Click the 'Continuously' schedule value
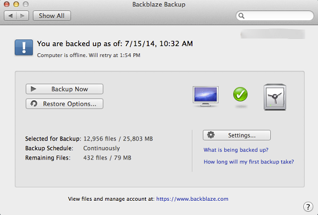 coord(101,148)
